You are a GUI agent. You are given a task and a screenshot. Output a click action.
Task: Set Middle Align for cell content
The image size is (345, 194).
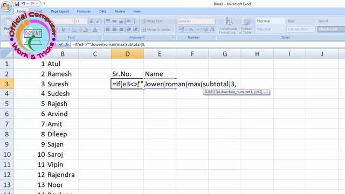114,21
